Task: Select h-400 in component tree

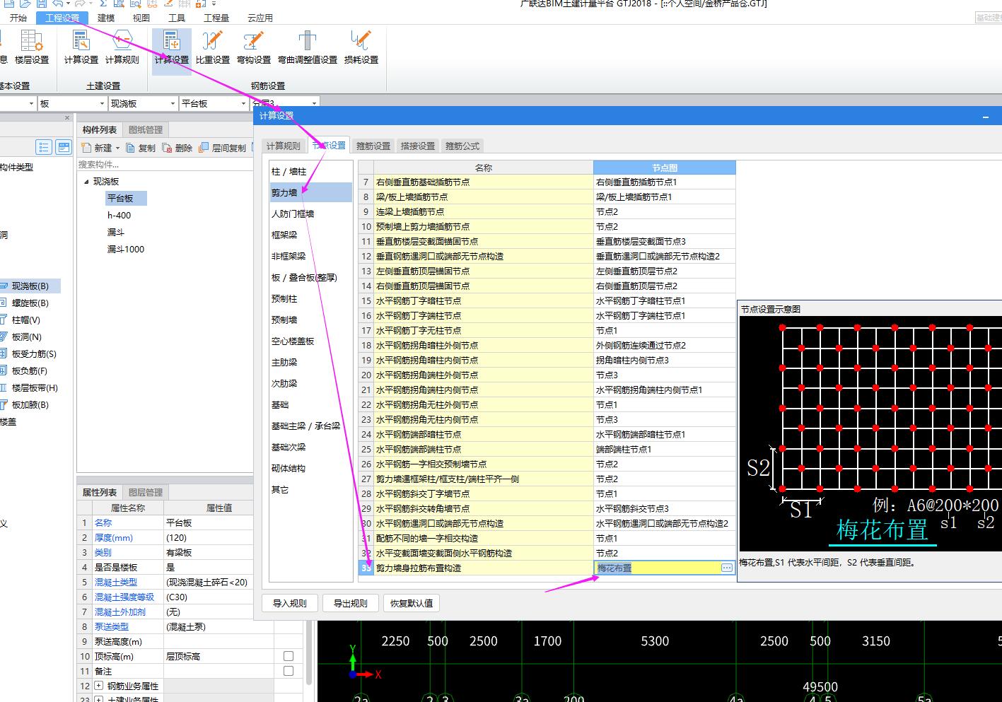Action: (x=119, y=216)
